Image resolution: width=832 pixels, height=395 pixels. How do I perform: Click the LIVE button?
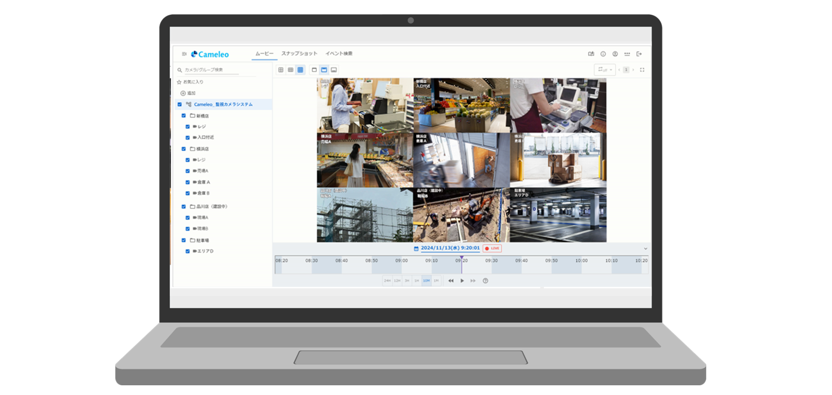coord(493,248)
